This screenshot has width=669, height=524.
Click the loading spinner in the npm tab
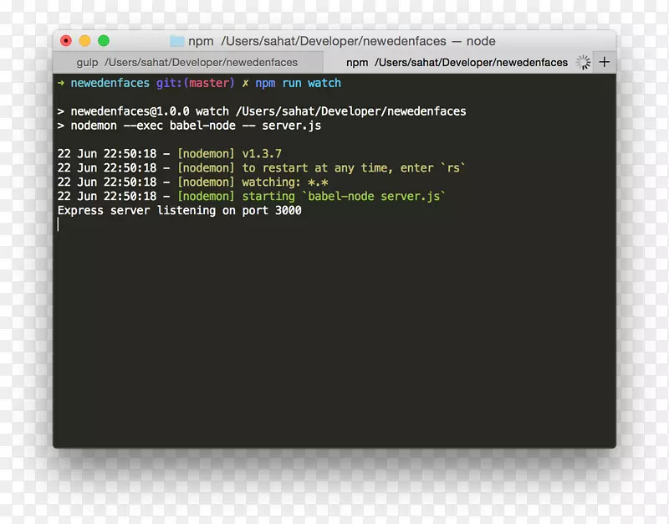[583, 62]
